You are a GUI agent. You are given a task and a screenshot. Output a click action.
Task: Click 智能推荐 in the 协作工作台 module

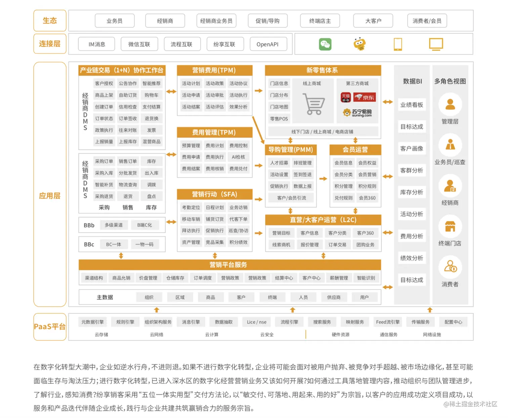pos(152,83)
